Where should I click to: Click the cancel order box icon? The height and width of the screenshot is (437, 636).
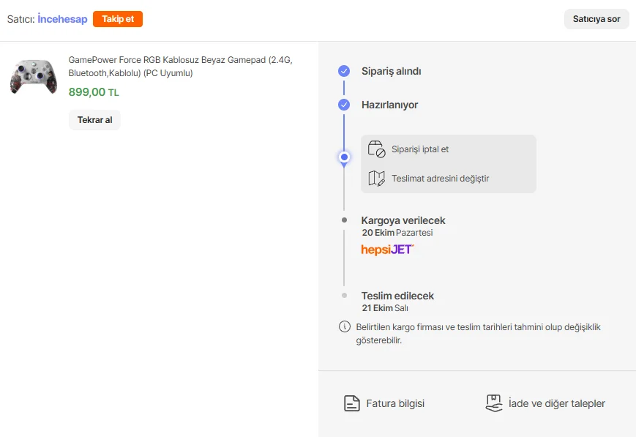pos(376,149)
